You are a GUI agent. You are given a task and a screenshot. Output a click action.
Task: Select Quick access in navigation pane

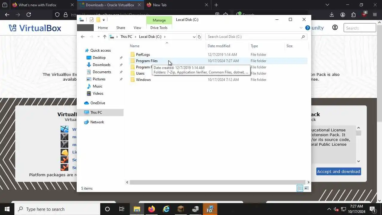point(101,50)
